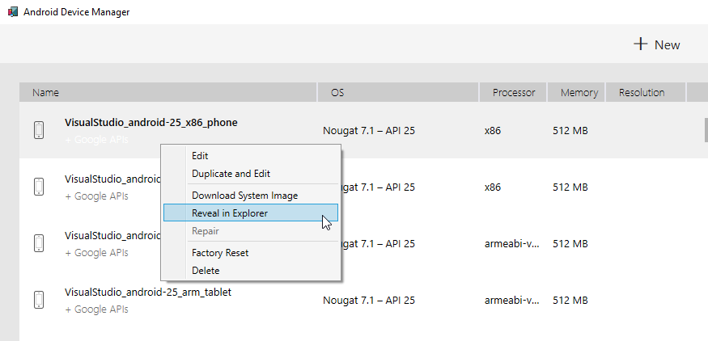The height and width of the screenshot is (341, 708).
Task: Choose Download System Image
Action: coord(251,196)
